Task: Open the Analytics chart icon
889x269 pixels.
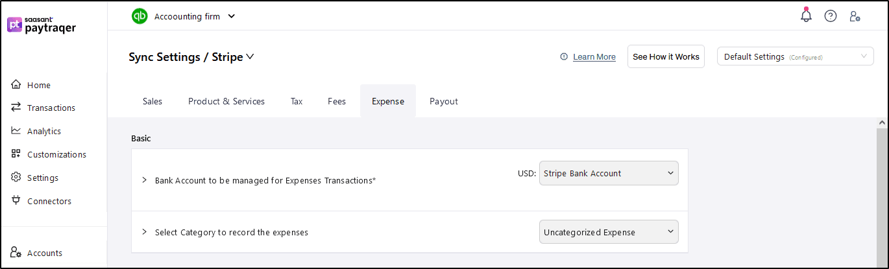Action: click(16, 131)
